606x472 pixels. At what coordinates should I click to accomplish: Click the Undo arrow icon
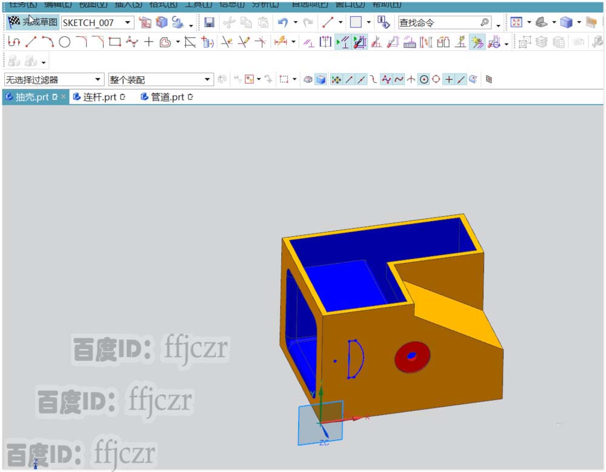pyautogui.click(x=283, y=22)
